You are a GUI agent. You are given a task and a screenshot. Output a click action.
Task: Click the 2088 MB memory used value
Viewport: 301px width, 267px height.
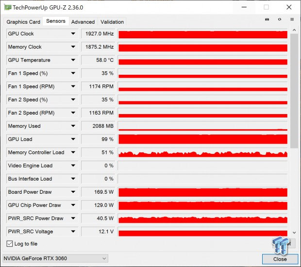click(x=98, y=126)
